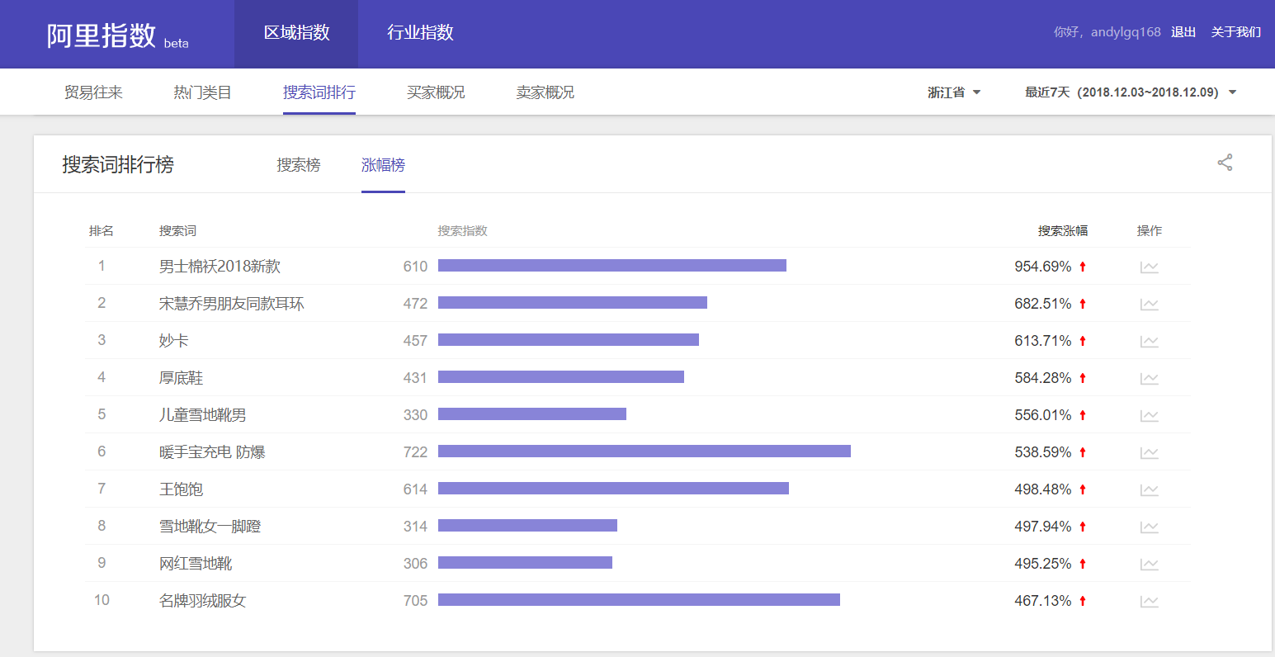Viewport: 1275px width, 657px height.
Task: Open the 行业指数 top navigation tab
Action: (420, 33)
